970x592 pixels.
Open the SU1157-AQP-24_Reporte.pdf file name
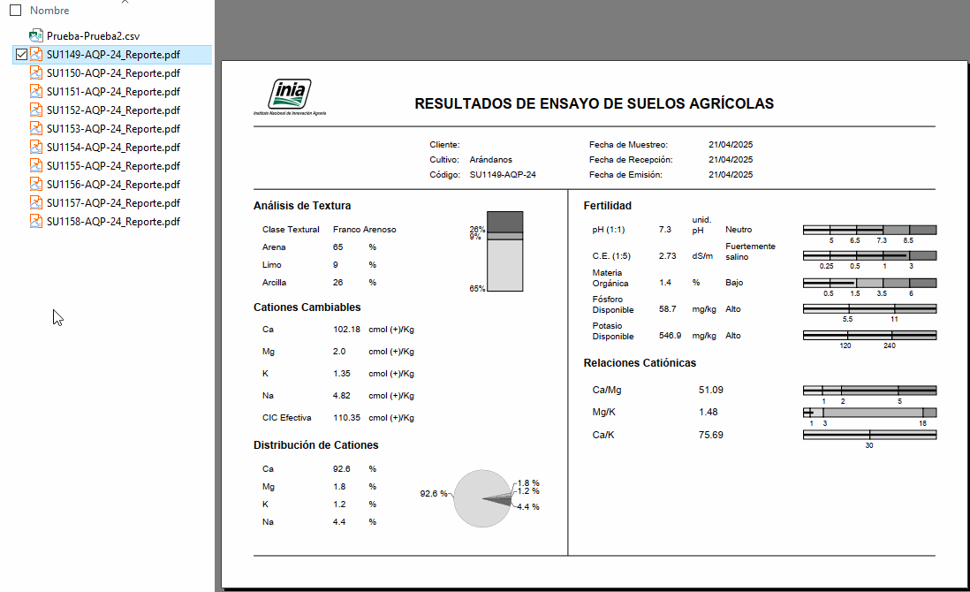[x=113, y=203]
